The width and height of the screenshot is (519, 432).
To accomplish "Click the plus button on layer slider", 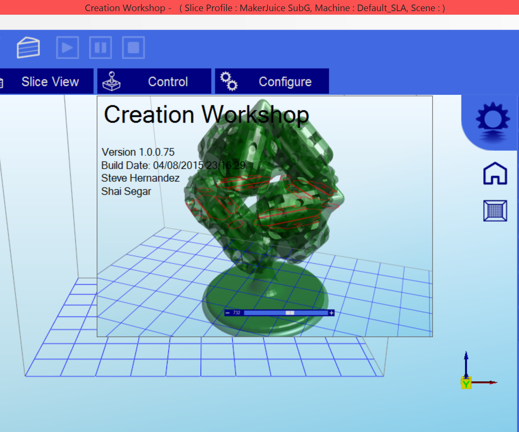I will pyautogui.click(x=331, y=313).
